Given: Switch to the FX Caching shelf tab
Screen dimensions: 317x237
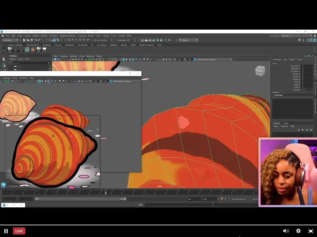Looking at the screenshot, I should (x=102, y=45).
